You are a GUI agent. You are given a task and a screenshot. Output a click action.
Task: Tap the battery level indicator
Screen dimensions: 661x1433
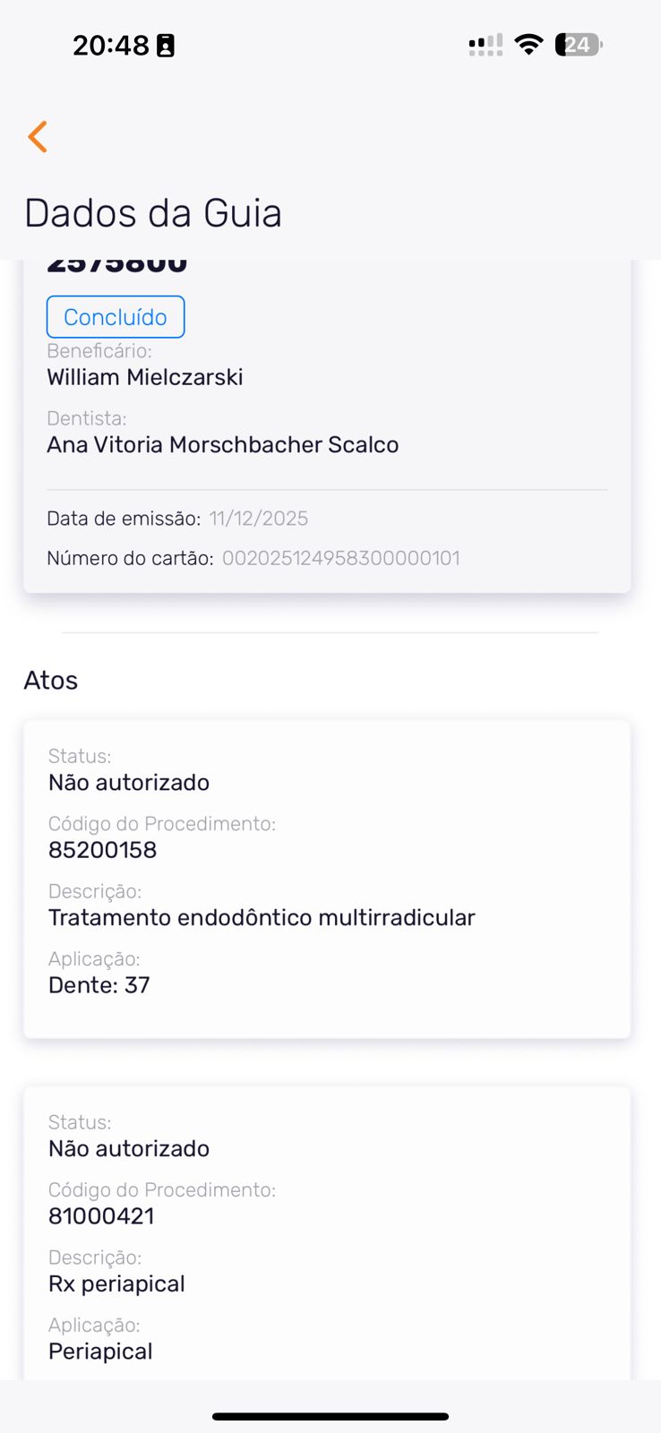pyautogui.click(x=579, y=45)
